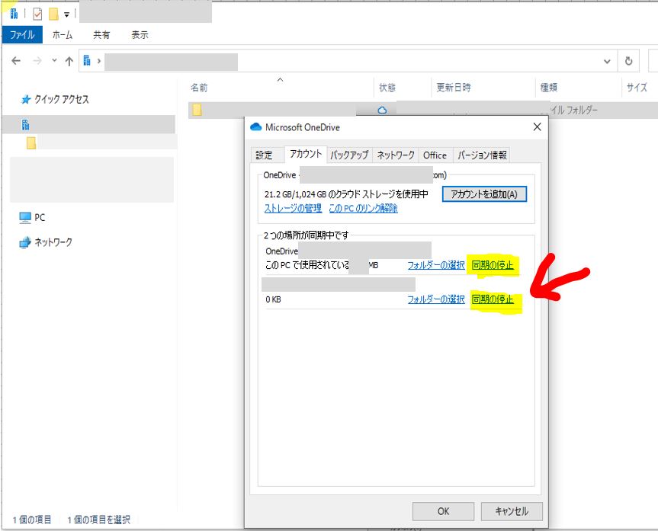Click the cloud status icon in the file row
This screenshot has height=531, width=658.
[382, 110]
